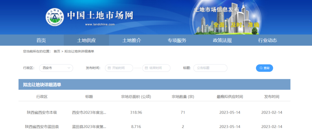Viewport: 312px width, 136px height.
Task: Open the 首页 navigation tab
Action: (x=41, y=40)
